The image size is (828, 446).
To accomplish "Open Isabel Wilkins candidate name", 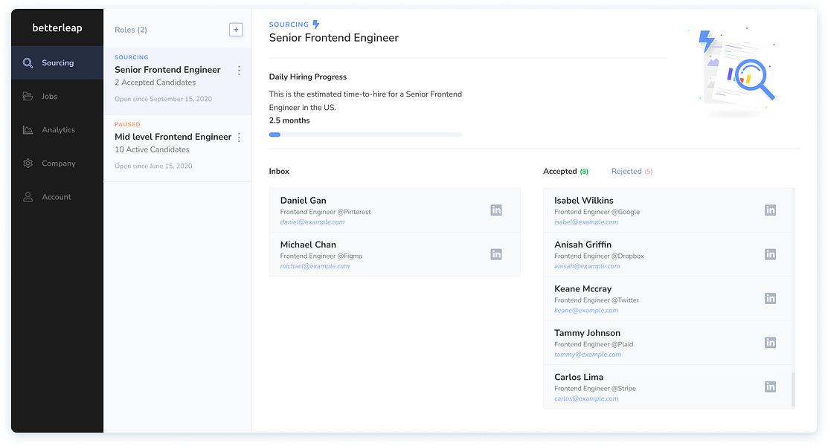I will (583, 201).
